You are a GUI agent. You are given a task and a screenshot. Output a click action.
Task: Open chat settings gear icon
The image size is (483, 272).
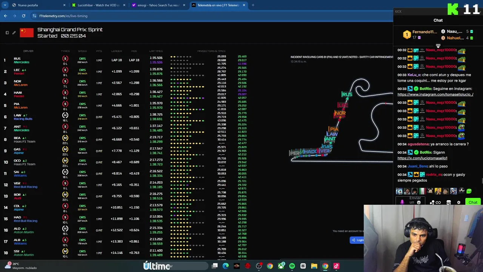(x=459, y=202)
